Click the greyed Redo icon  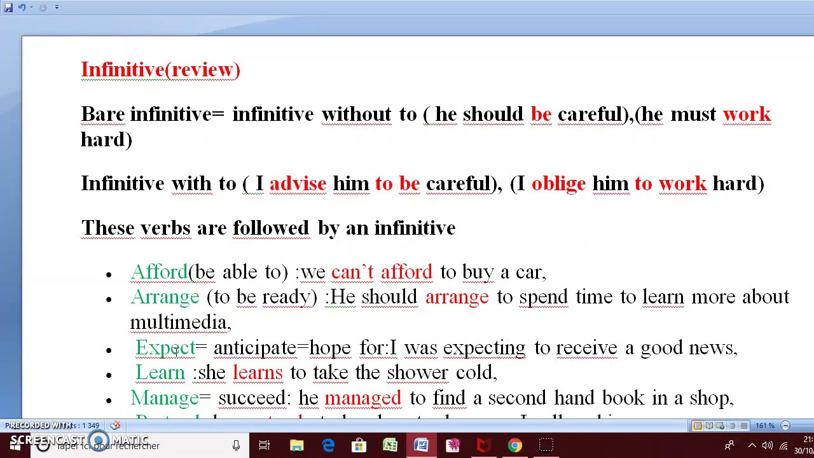tap(43, 7)
